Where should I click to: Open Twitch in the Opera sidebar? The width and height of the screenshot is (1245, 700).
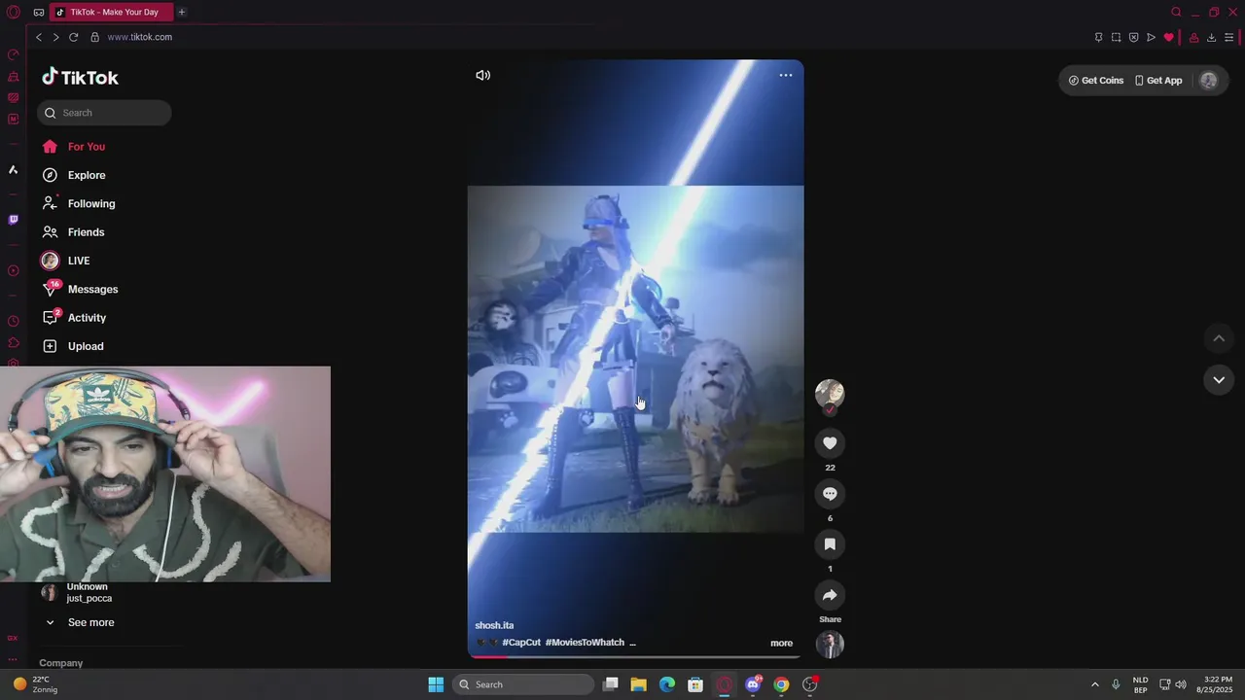13,220
